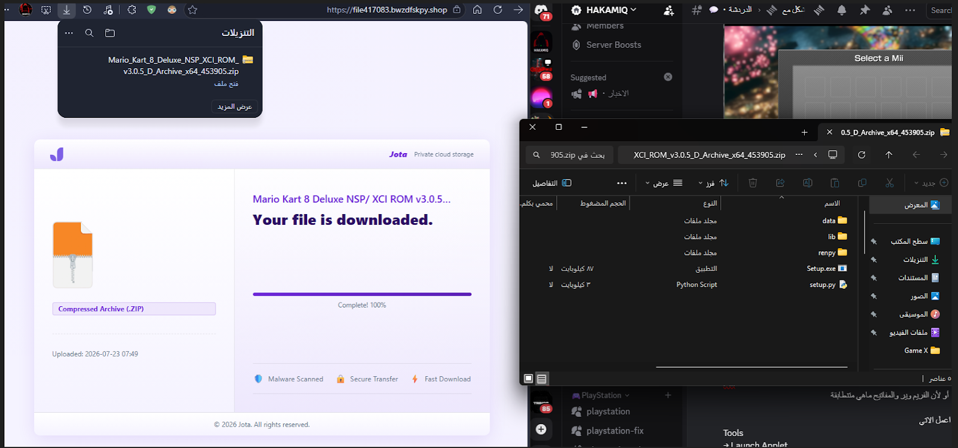Click the Explorer horizontal scrollbar
Viewport: 958px width, 448px height.
click(x=751, y=367)
